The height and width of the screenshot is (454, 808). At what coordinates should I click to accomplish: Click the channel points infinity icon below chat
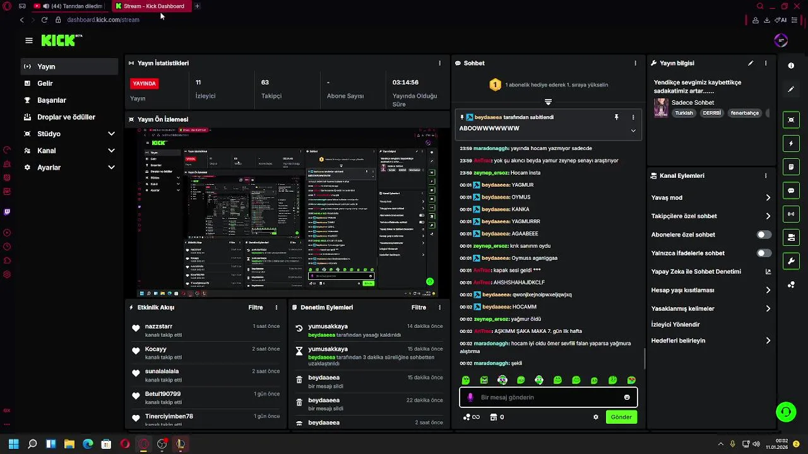pos(471,417)
